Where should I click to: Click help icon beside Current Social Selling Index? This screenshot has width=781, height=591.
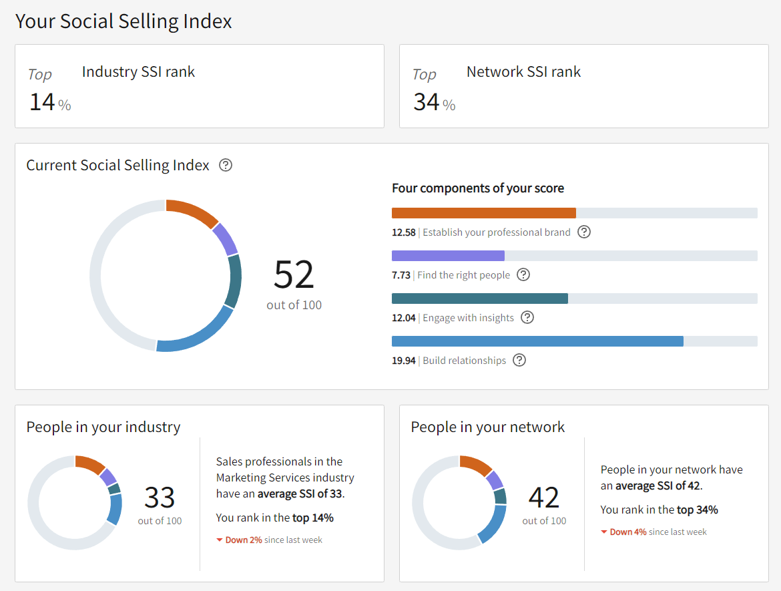coord(226,165)
